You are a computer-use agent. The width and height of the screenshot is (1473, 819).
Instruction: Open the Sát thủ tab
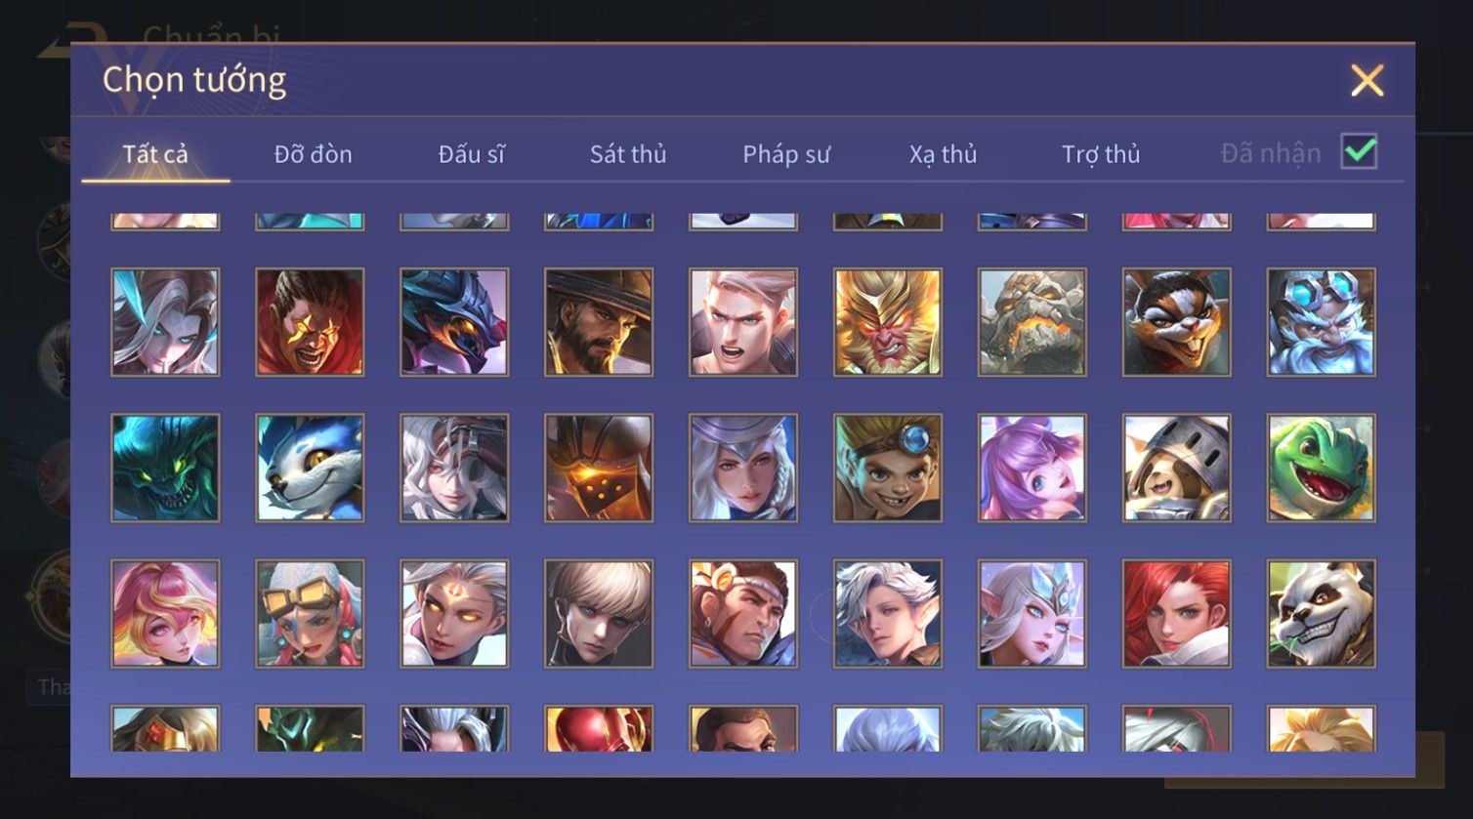[x=628, y=154]
